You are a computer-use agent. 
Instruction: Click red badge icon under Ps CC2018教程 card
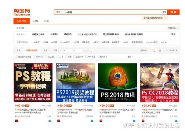click(143, 121)
